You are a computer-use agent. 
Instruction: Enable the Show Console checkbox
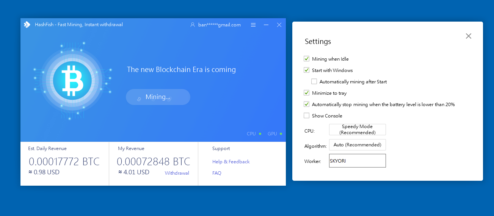pyautogui.click(x=306, y=116)
